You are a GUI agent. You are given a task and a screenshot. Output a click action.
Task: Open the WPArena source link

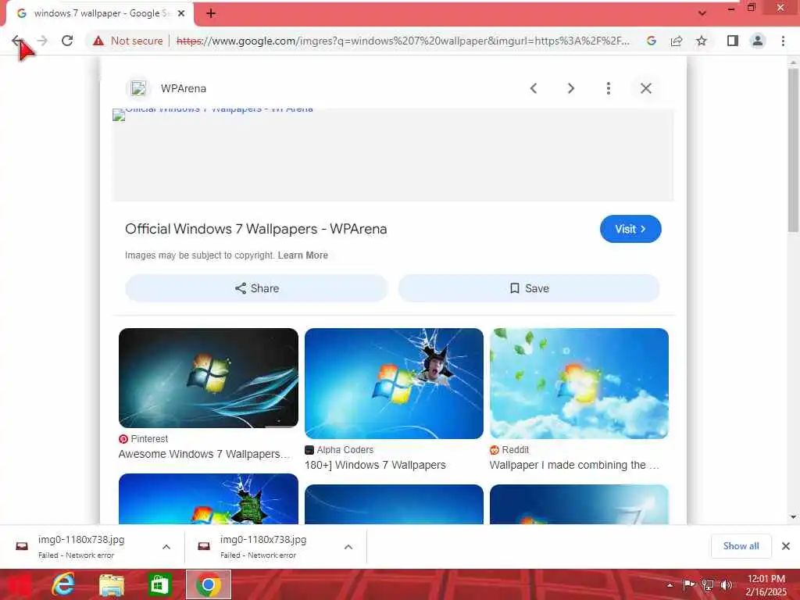(x=184, y=88)
